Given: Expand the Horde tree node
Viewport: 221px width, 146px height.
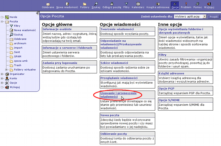Looking at the screenshot, I should coord(2,17).
